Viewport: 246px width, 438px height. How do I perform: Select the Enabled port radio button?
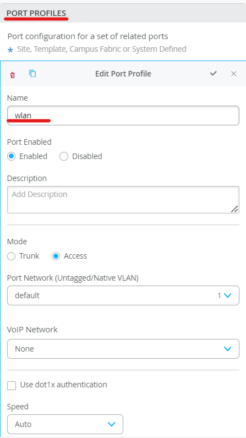click(x=12, y=156)
